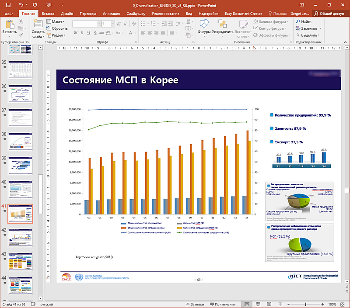Click spell check icon in status bar
The image size is (350, 308).
[33, 304]
